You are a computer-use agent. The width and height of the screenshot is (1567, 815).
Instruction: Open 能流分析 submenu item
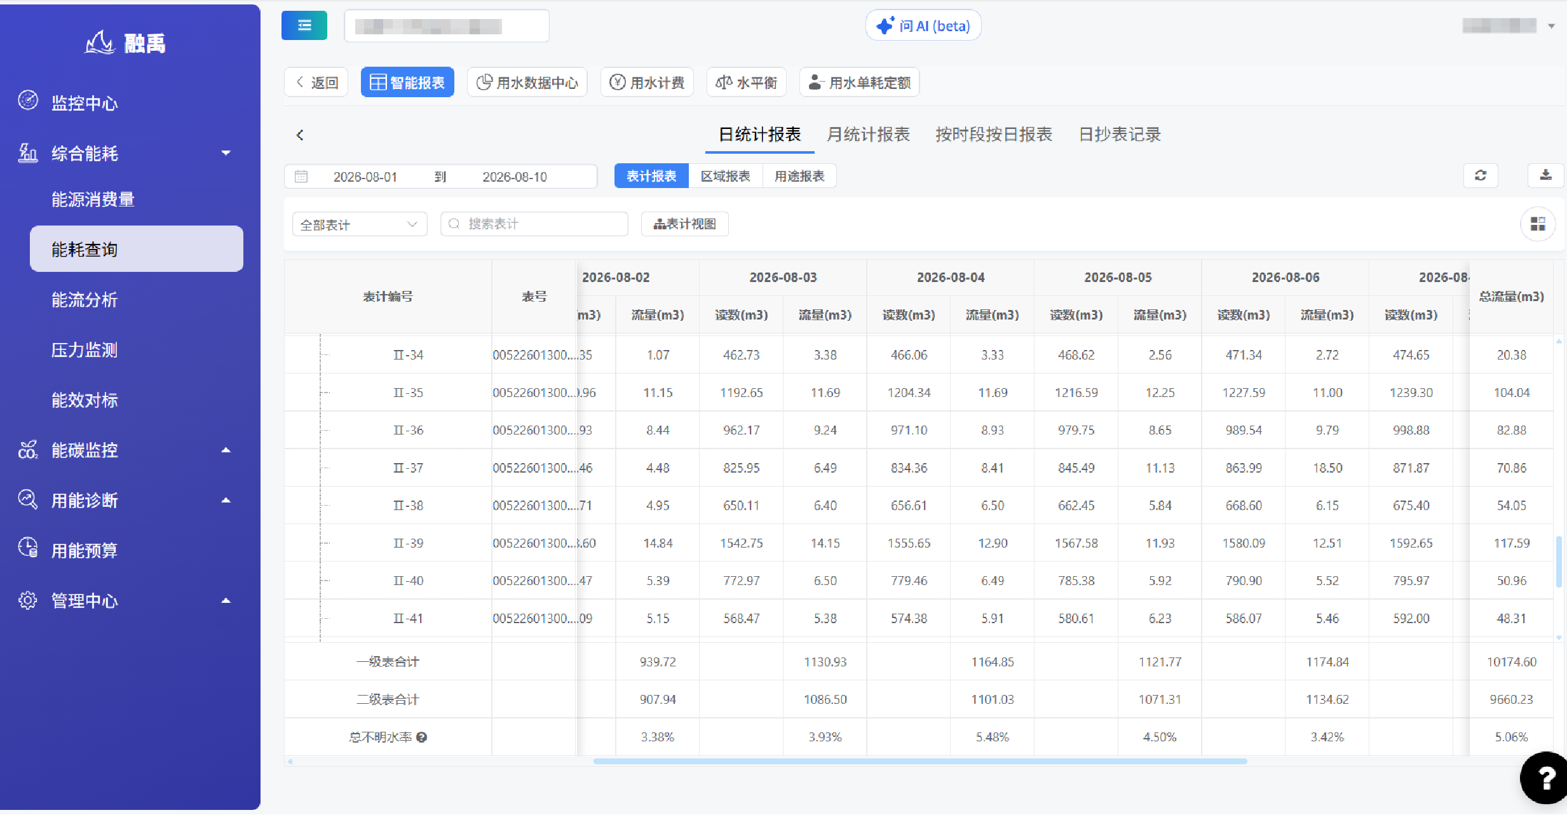(x=85, y=300)
